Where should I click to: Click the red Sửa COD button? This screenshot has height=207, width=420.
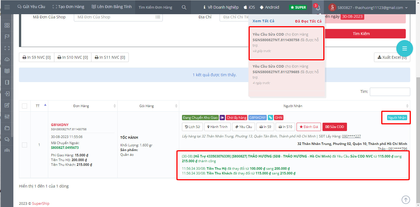(x=334, y=127)
